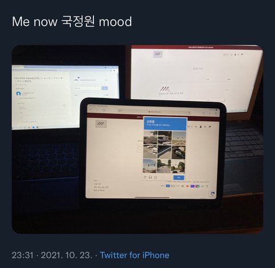Click the reCAPTCHA info help icon

coord(156,178)
